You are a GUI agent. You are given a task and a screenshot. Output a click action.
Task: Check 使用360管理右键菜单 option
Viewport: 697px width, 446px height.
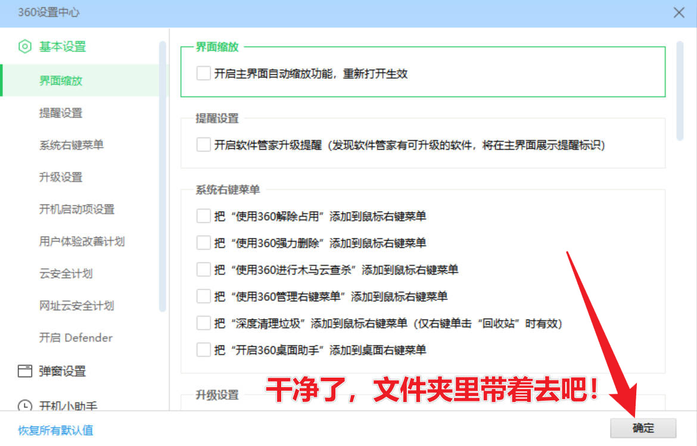pos(204,297)
